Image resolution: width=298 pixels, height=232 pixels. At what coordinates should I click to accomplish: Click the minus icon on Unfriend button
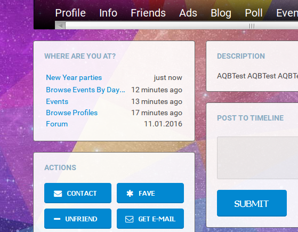click(57, 219)
